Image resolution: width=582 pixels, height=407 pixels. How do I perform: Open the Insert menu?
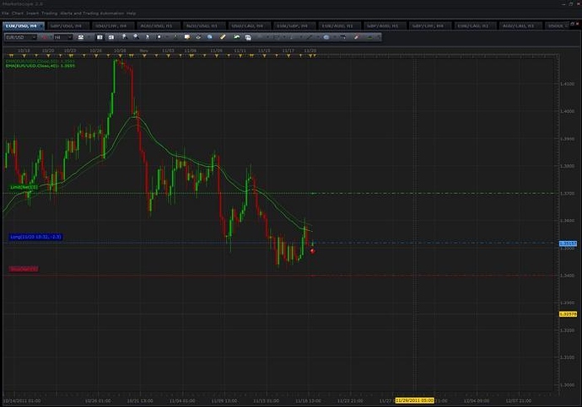click(x=32, y=13)
